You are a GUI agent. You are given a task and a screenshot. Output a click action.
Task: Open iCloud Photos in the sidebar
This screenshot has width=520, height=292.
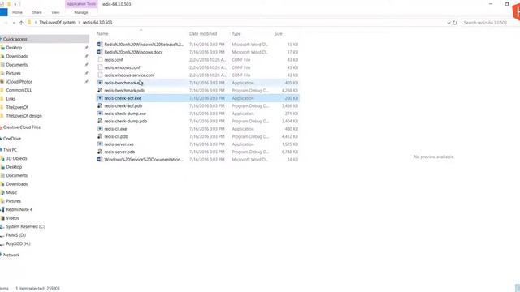pos(19,82)
